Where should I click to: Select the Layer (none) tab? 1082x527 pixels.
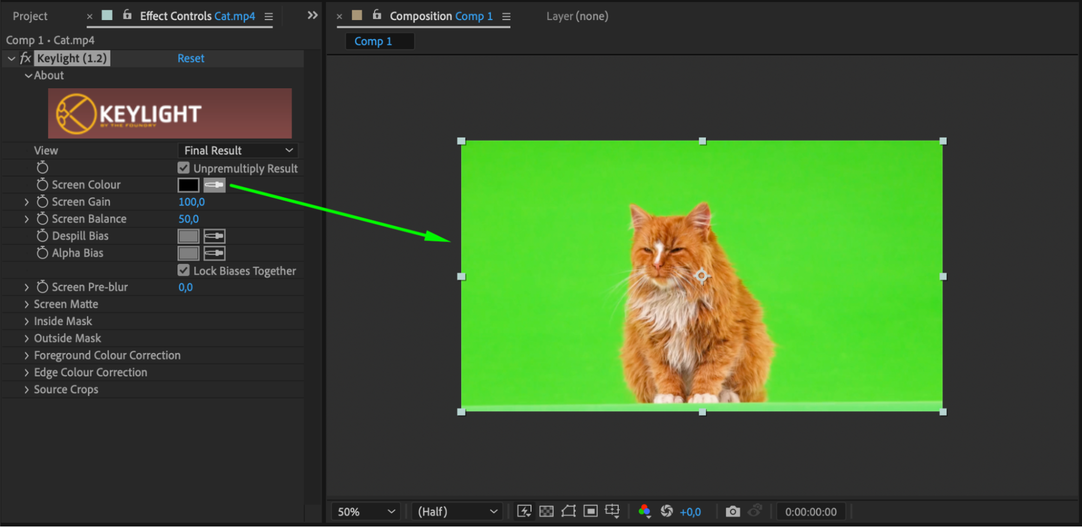(x=577, y=16)
